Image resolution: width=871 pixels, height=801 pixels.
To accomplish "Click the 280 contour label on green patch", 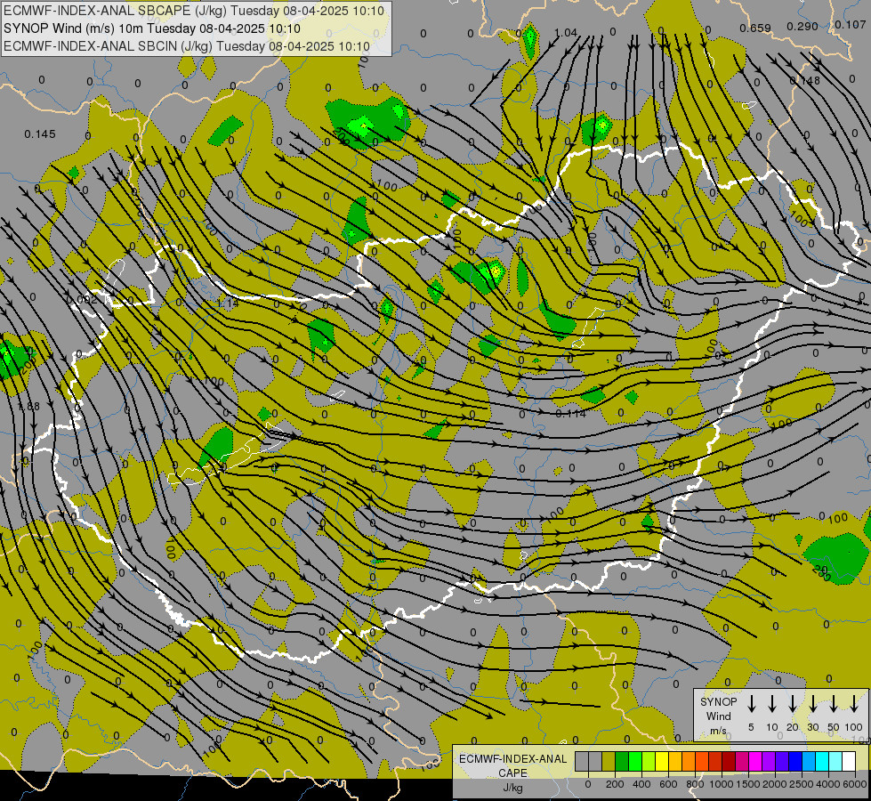I will (x=821, y=572).
